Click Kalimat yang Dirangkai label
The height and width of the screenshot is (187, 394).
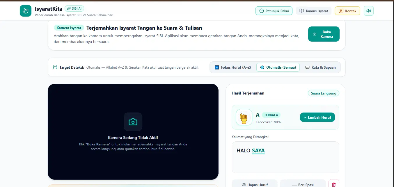(251, 137)
